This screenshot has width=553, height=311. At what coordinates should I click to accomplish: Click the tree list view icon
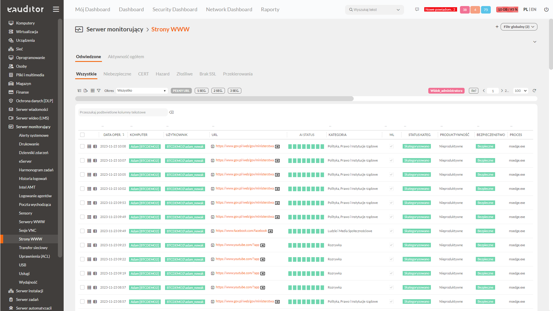pos(79,91)
